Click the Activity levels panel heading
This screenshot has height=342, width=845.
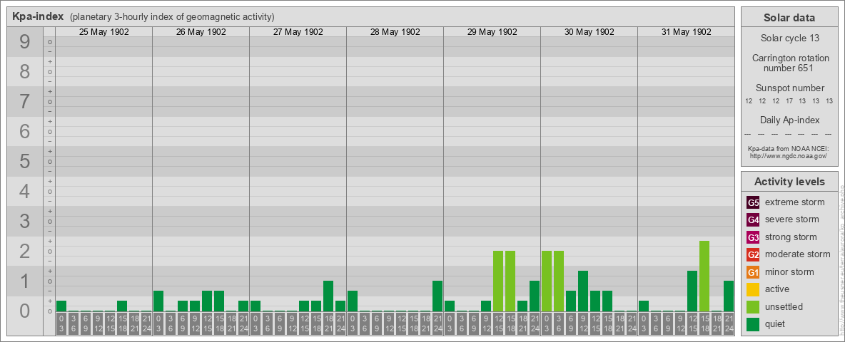point(789,182)
